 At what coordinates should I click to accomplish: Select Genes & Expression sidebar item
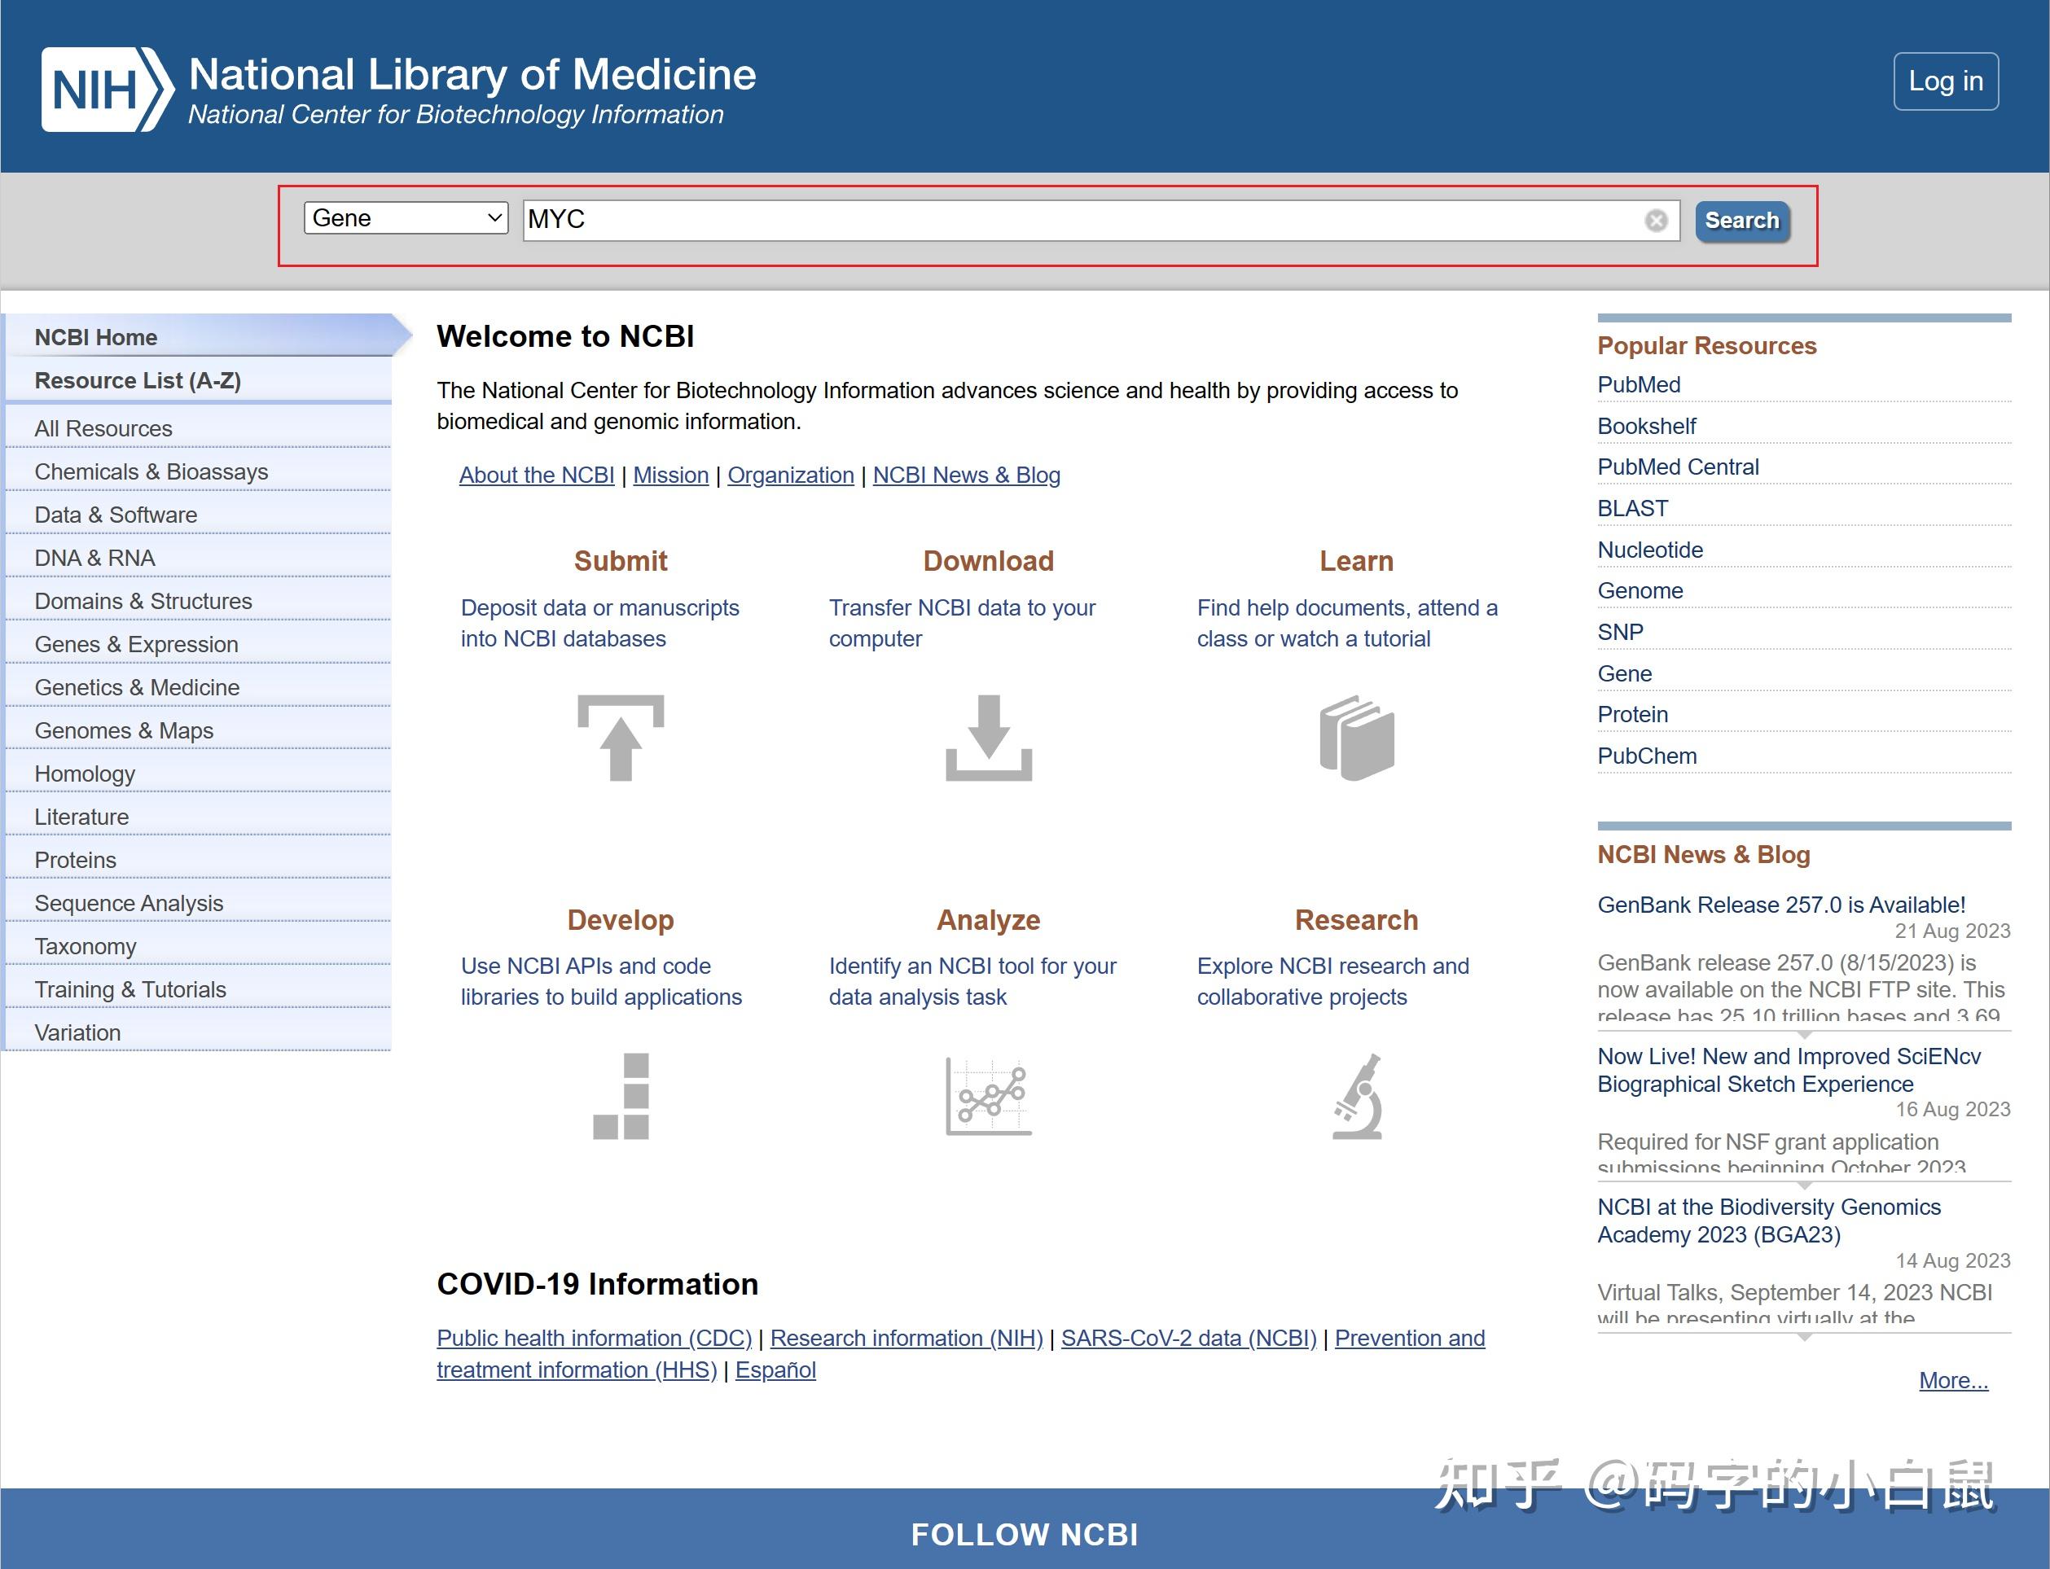point(136,644)
